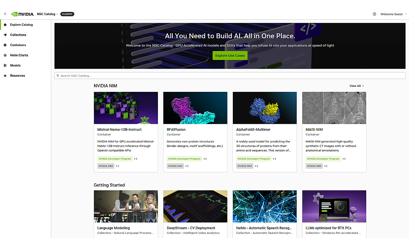Click NVIDIA NIM tag on RFdiffusion card
This screenshot has width=409, height=247.
(175, 166)
